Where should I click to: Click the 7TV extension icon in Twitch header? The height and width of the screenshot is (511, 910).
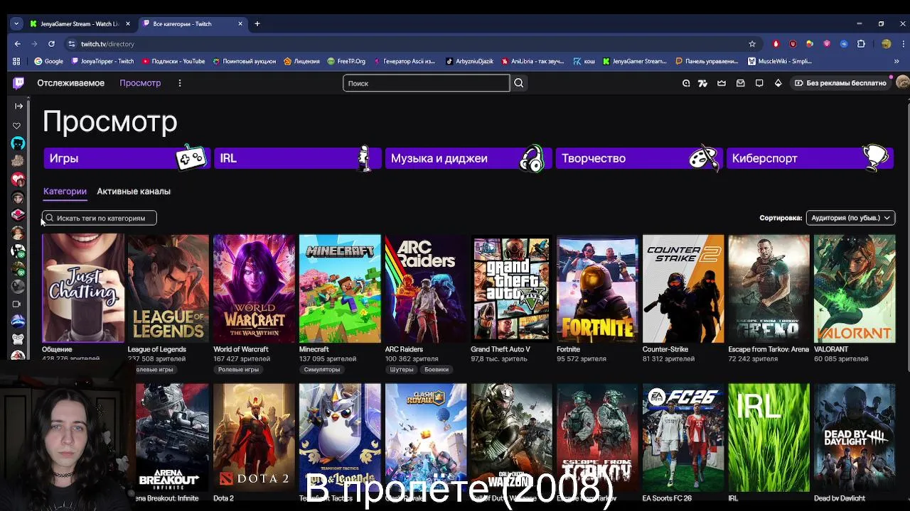(x=703, y=83)
